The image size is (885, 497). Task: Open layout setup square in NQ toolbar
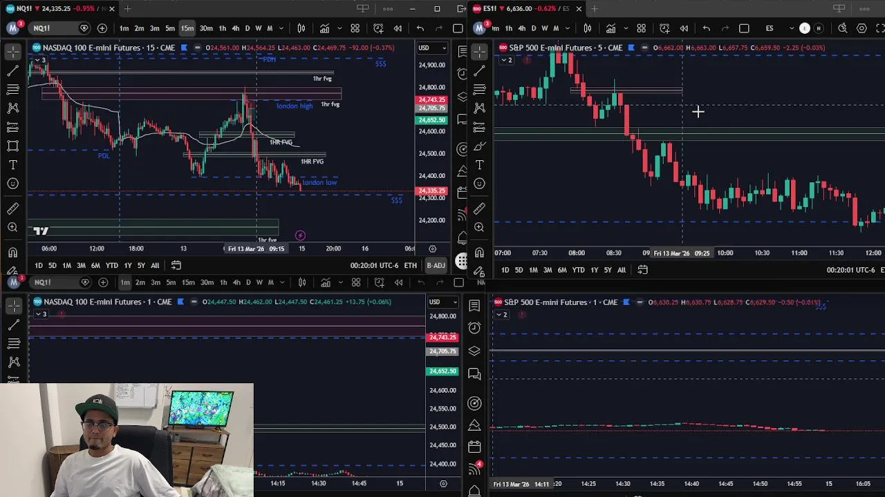tap(458, 28)
